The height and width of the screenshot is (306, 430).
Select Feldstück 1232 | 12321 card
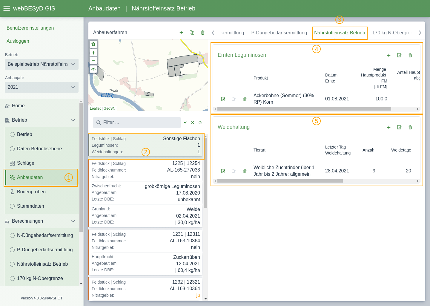[x=146, y=289]
